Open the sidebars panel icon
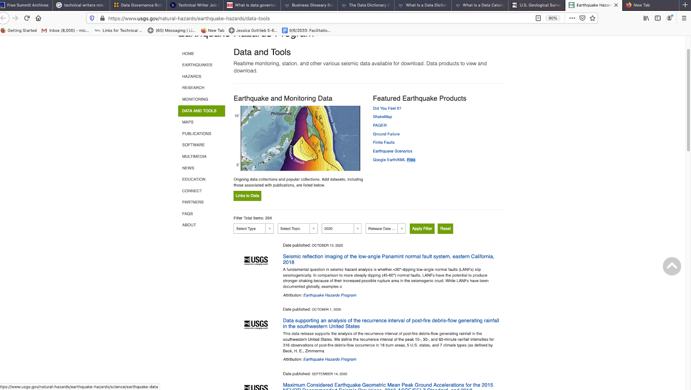691x390 pixels. tap(657, 18)
